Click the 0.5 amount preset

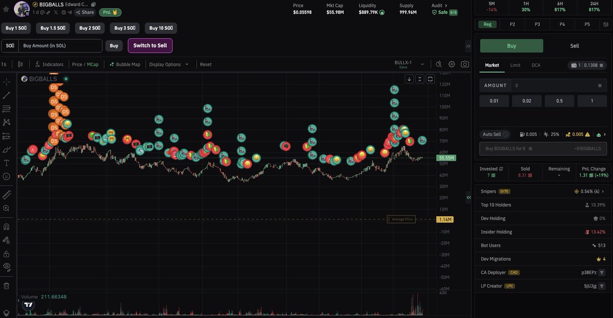559,101
